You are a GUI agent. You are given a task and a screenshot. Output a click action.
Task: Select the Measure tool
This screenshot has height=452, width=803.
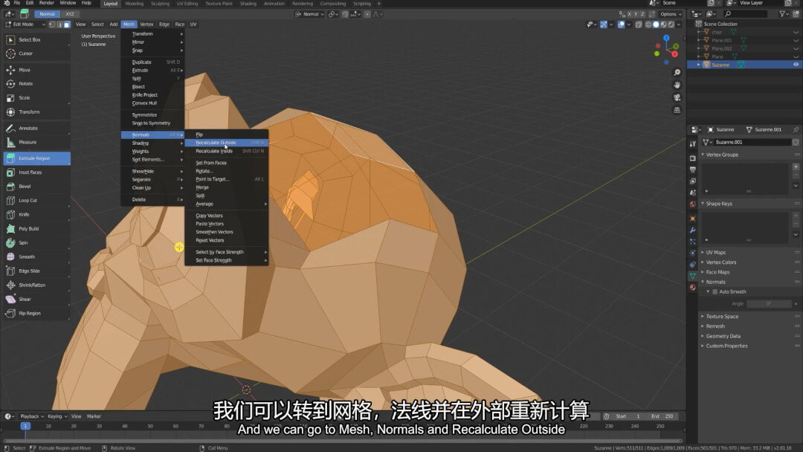[36, 142]
